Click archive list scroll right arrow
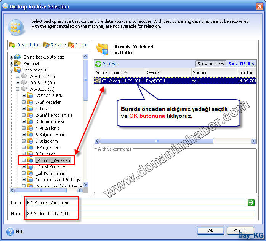The width and height of the screenshot is (266, 241). pyautogui.click(x=253, y=141)
